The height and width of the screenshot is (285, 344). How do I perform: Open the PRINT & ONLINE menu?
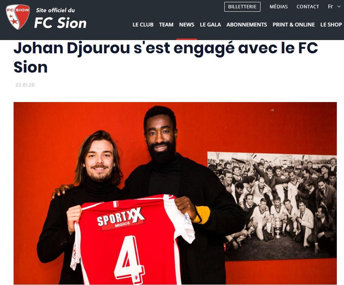[x=293, y=25]
